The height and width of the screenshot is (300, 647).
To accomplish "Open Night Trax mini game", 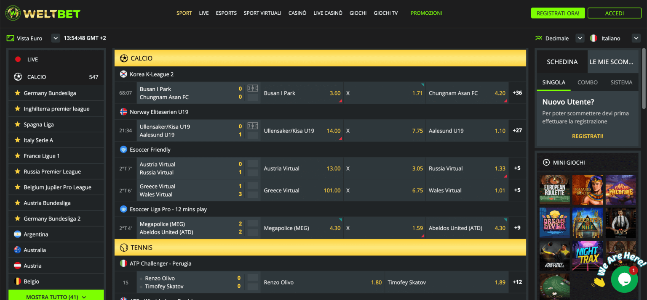I will tap(587, 255).
